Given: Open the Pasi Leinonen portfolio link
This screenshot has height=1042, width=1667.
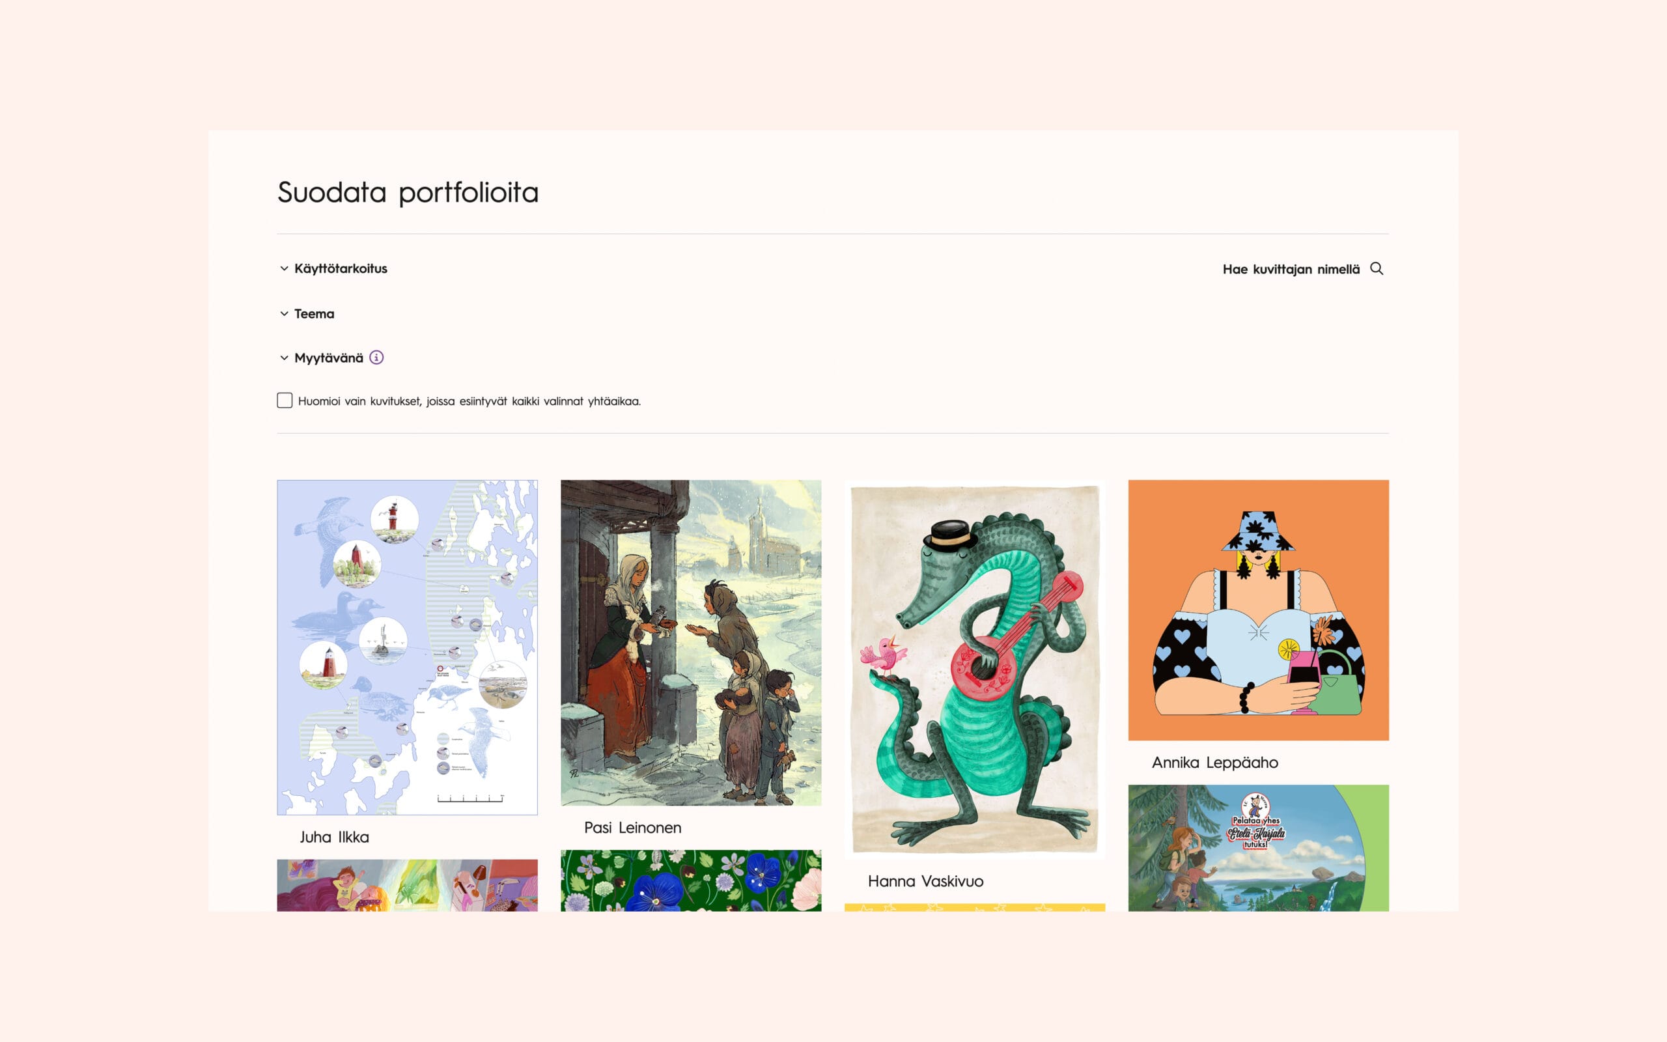Looking at the screenshot, I should point(632,827).
